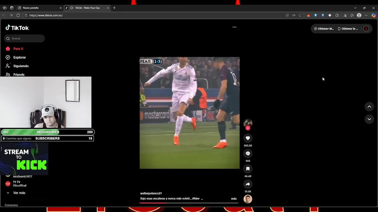Open the Favorites list icon
The width and height of the screenshot is (378, 212).
point(352,15)
